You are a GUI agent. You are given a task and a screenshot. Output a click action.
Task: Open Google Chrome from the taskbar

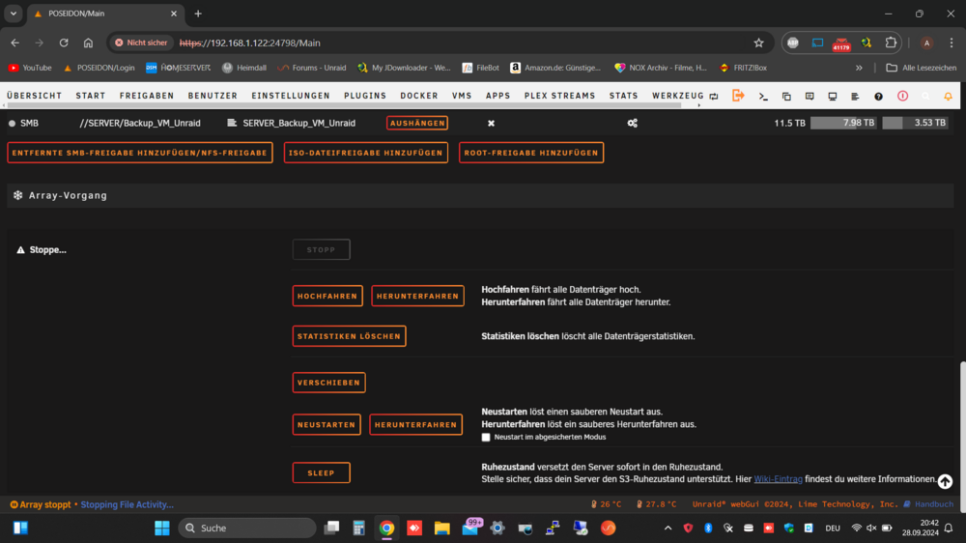(x=387, y=528)
